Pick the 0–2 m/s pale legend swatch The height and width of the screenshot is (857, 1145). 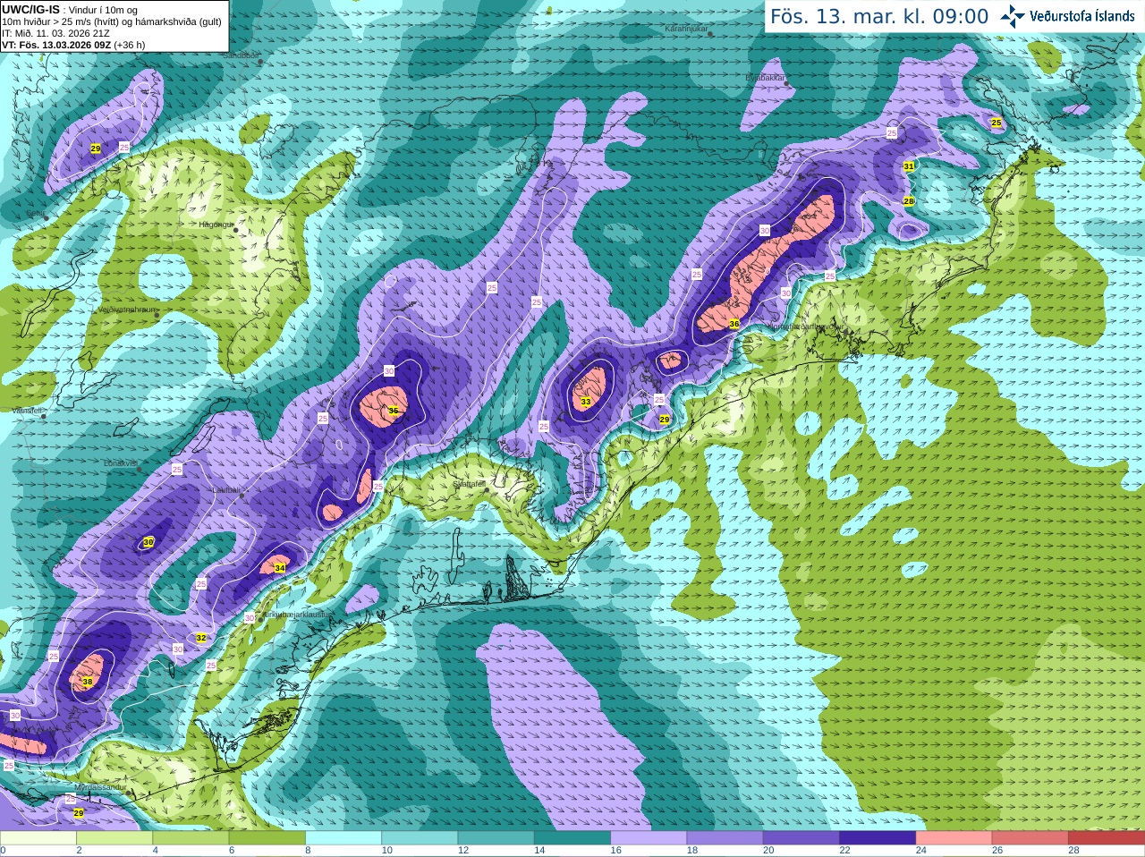pos(38,838)
